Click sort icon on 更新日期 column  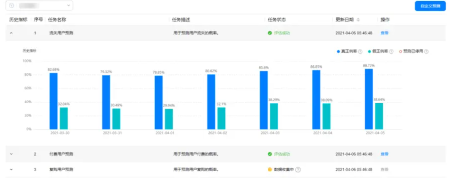[358, 20]
